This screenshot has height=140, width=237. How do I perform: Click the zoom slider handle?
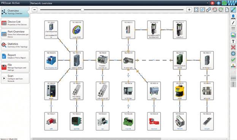point(82,9)
